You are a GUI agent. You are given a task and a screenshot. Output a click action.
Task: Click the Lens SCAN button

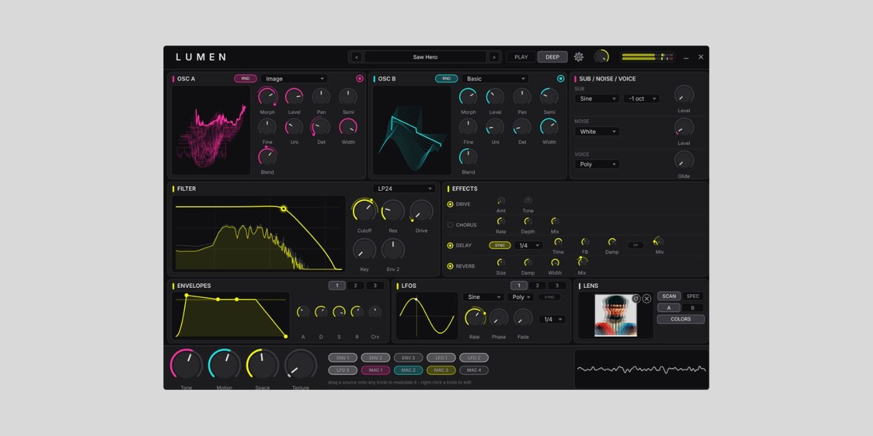(669, 296)
